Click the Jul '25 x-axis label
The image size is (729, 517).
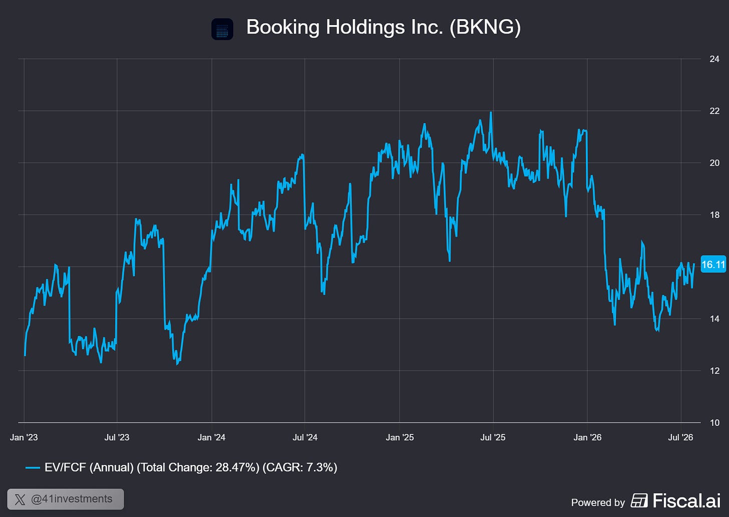click(493, 437)
